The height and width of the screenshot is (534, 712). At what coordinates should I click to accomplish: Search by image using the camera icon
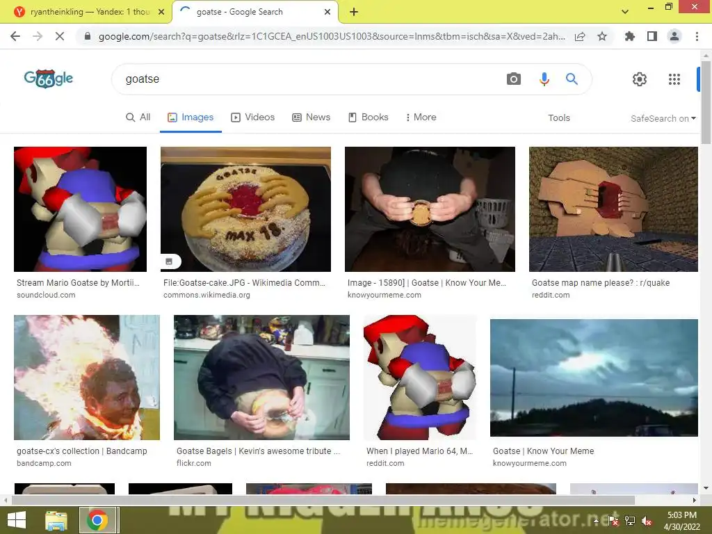pos(514,79)
